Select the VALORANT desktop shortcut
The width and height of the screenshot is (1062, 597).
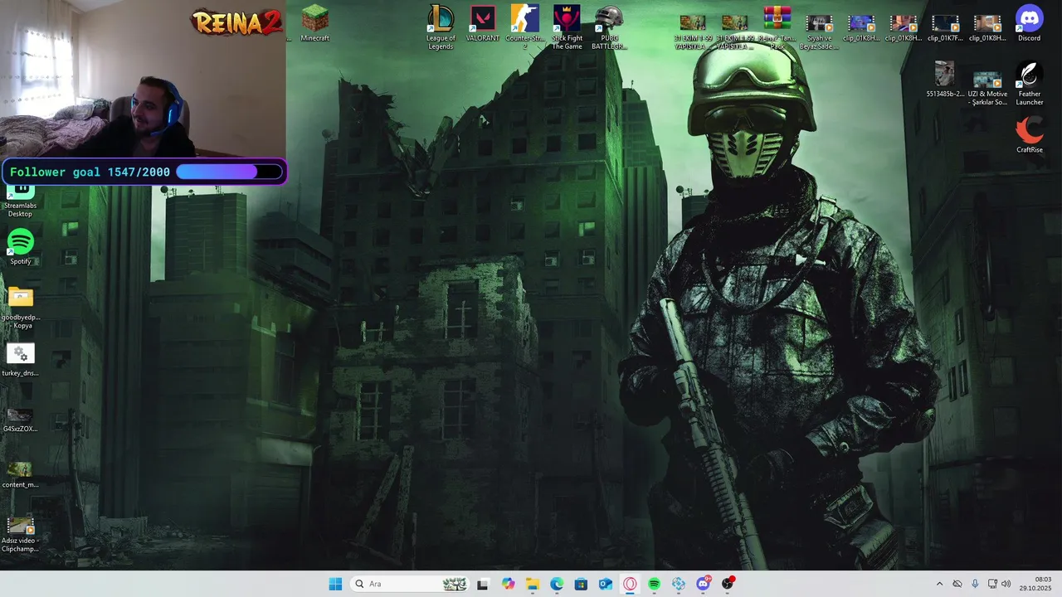pyautogui.click(x=483, y=24)
